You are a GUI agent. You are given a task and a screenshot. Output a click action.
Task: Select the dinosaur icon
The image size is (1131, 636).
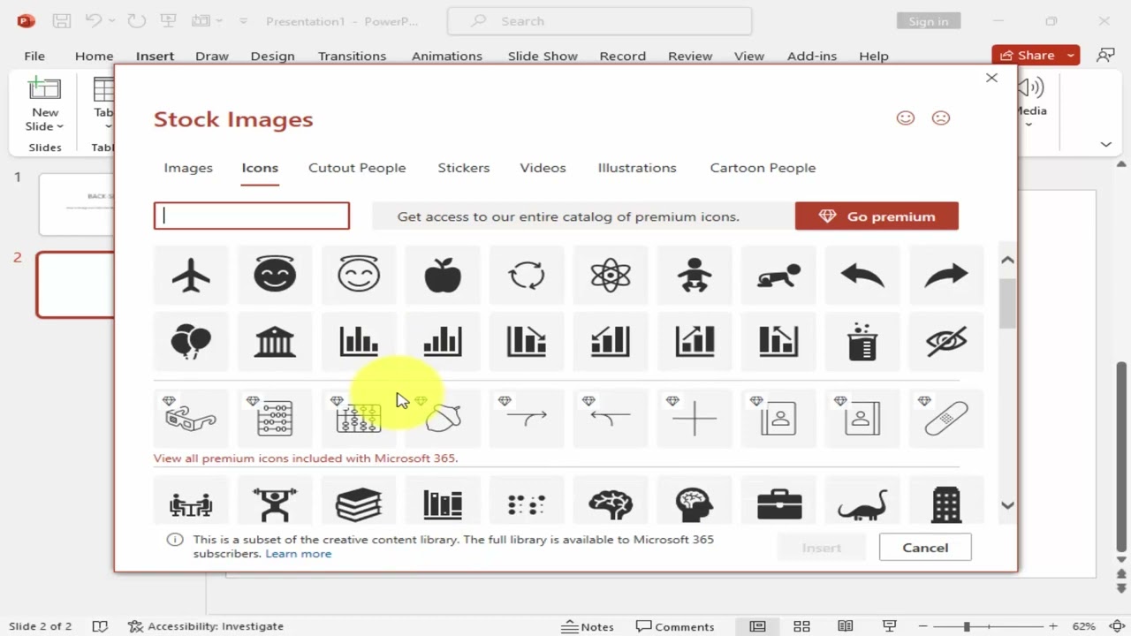tap(862, 506)
